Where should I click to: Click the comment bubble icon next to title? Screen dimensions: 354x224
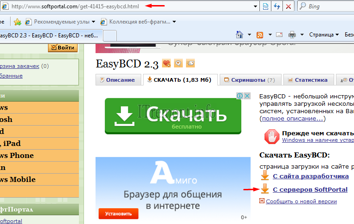(178, 63)
